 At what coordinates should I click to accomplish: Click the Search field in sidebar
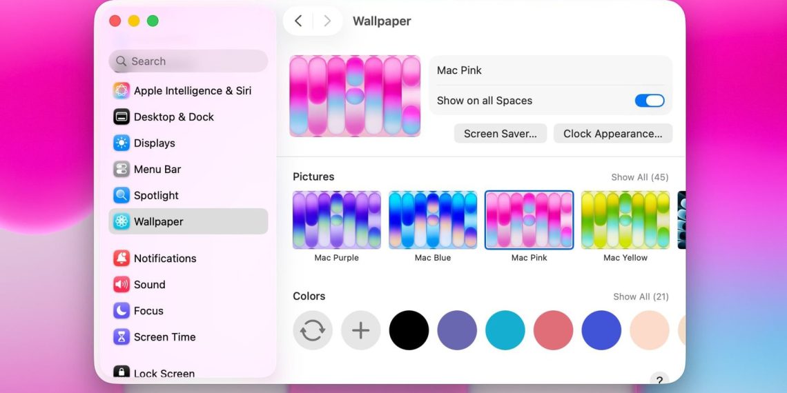[x=188, y=61]
